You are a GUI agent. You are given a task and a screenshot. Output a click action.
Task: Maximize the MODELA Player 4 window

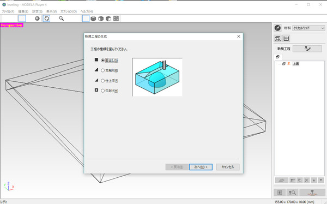point(308,4)
